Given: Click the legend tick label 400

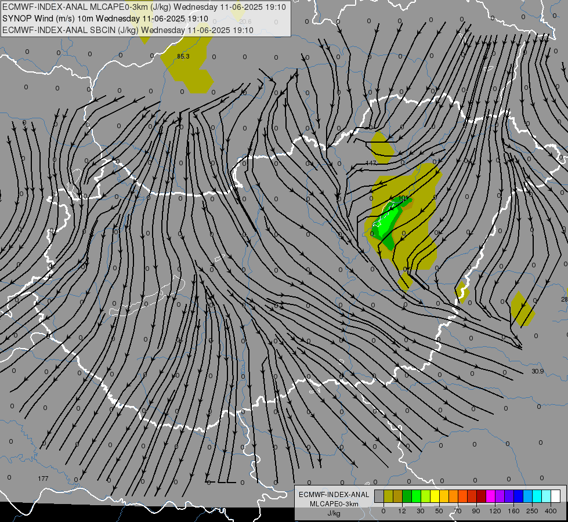Looking at the screenshot, I should pos(551,511).
